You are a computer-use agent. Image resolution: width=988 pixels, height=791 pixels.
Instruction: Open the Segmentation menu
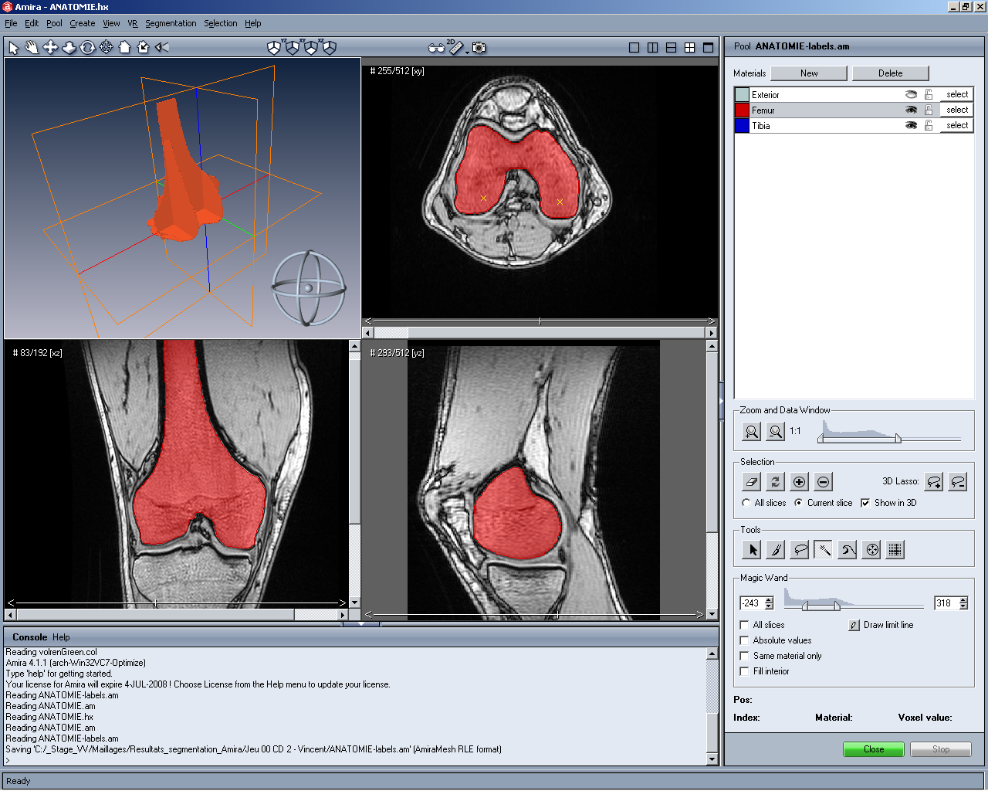click(171, 23)
